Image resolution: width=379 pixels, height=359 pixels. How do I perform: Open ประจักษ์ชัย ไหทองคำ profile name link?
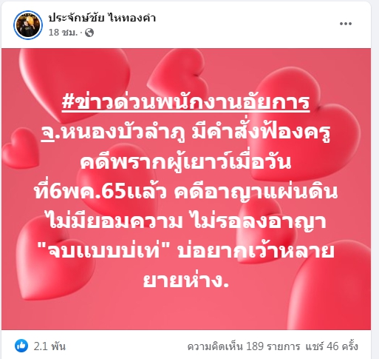click(102, 18)
